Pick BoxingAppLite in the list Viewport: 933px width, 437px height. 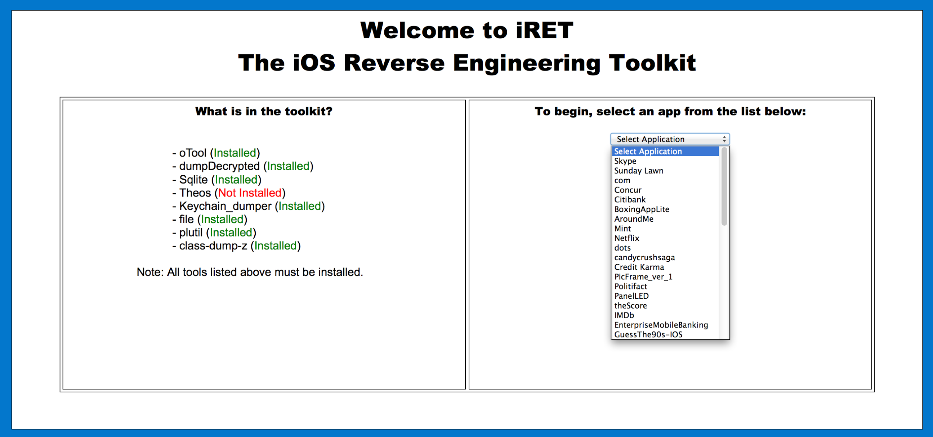[642, 209]
